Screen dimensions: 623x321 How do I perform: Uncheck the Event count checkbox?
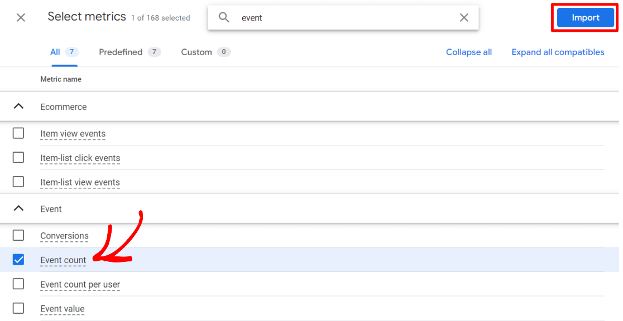(x=18, y=260)
